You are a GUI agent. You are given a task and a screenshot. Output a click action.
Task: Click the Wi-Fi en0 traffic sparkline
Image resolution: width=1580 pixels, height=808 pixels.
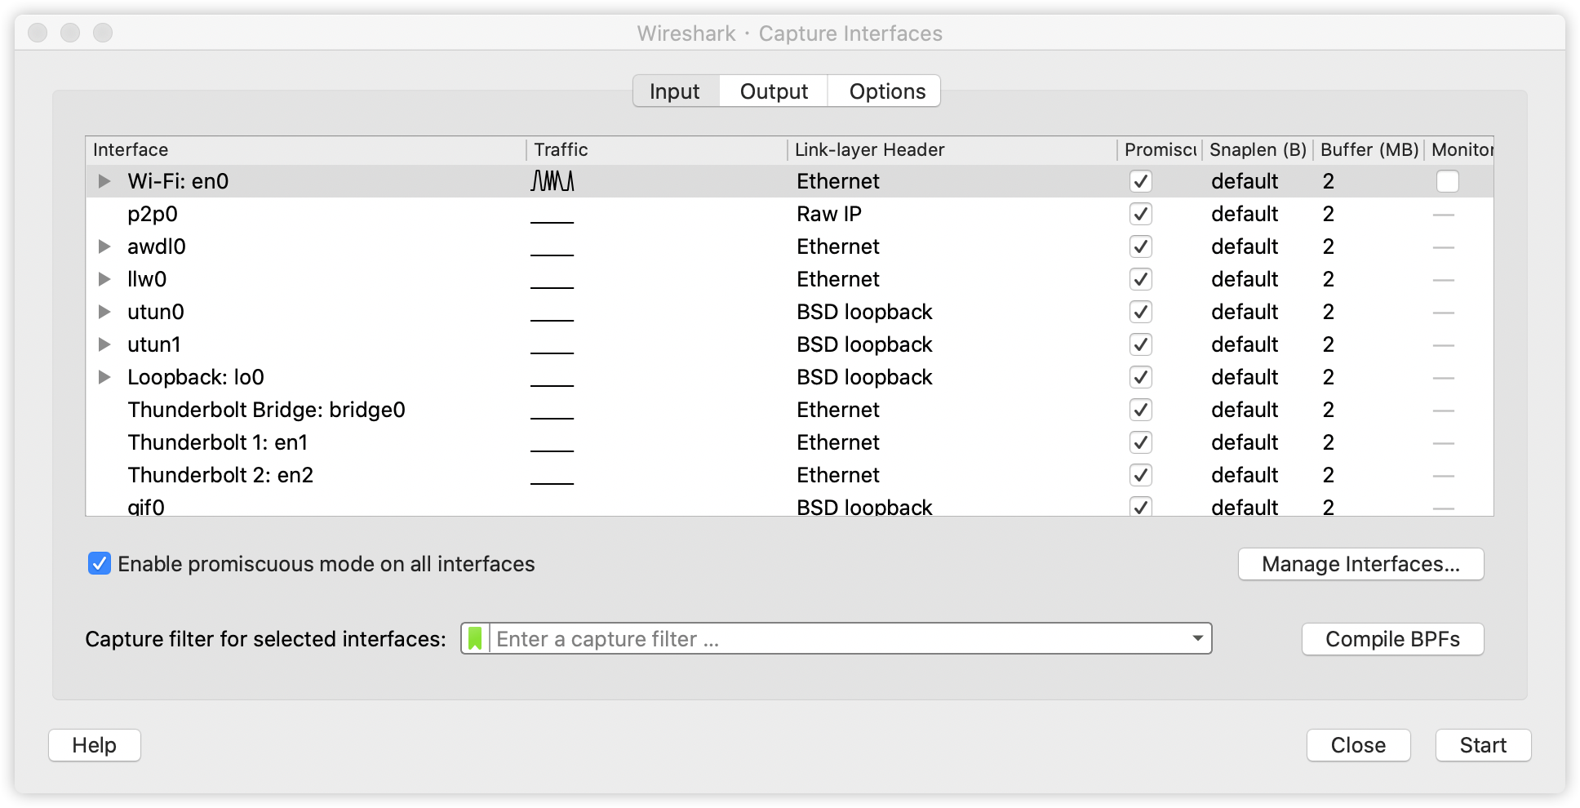pos(551,180)
